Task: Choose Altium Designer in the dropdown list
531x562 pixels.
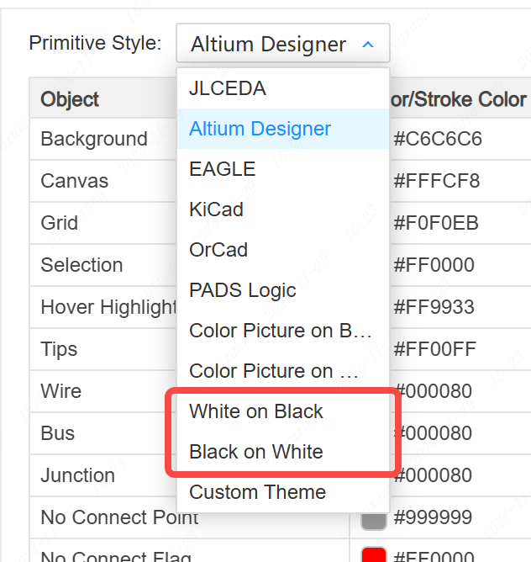Action: pyautogui.click(x=260, y=129)
